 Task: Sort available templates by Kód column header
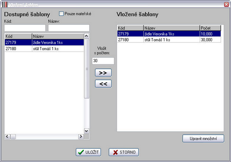click(18, 36)
